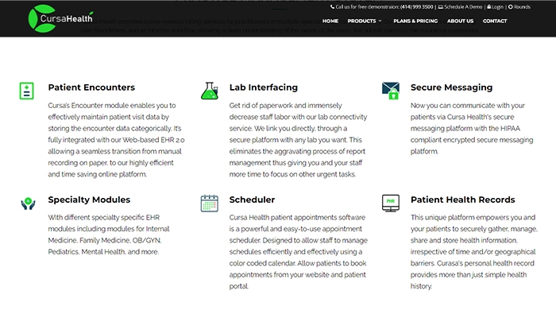Click the Specialty Modules hands icon
Image resolution: width=556 pixels, height=318 pixels.
28,204
